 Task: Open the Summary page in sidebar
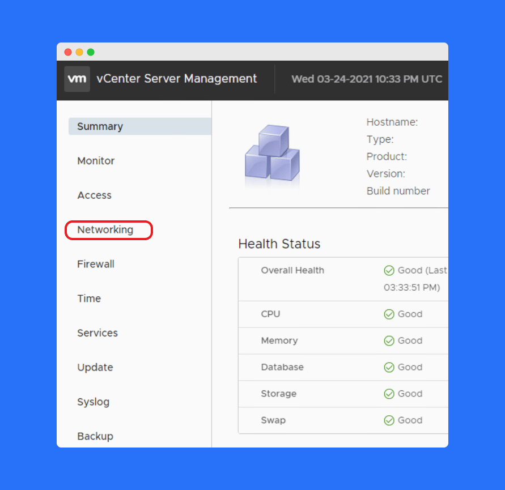tap(100, 126)
